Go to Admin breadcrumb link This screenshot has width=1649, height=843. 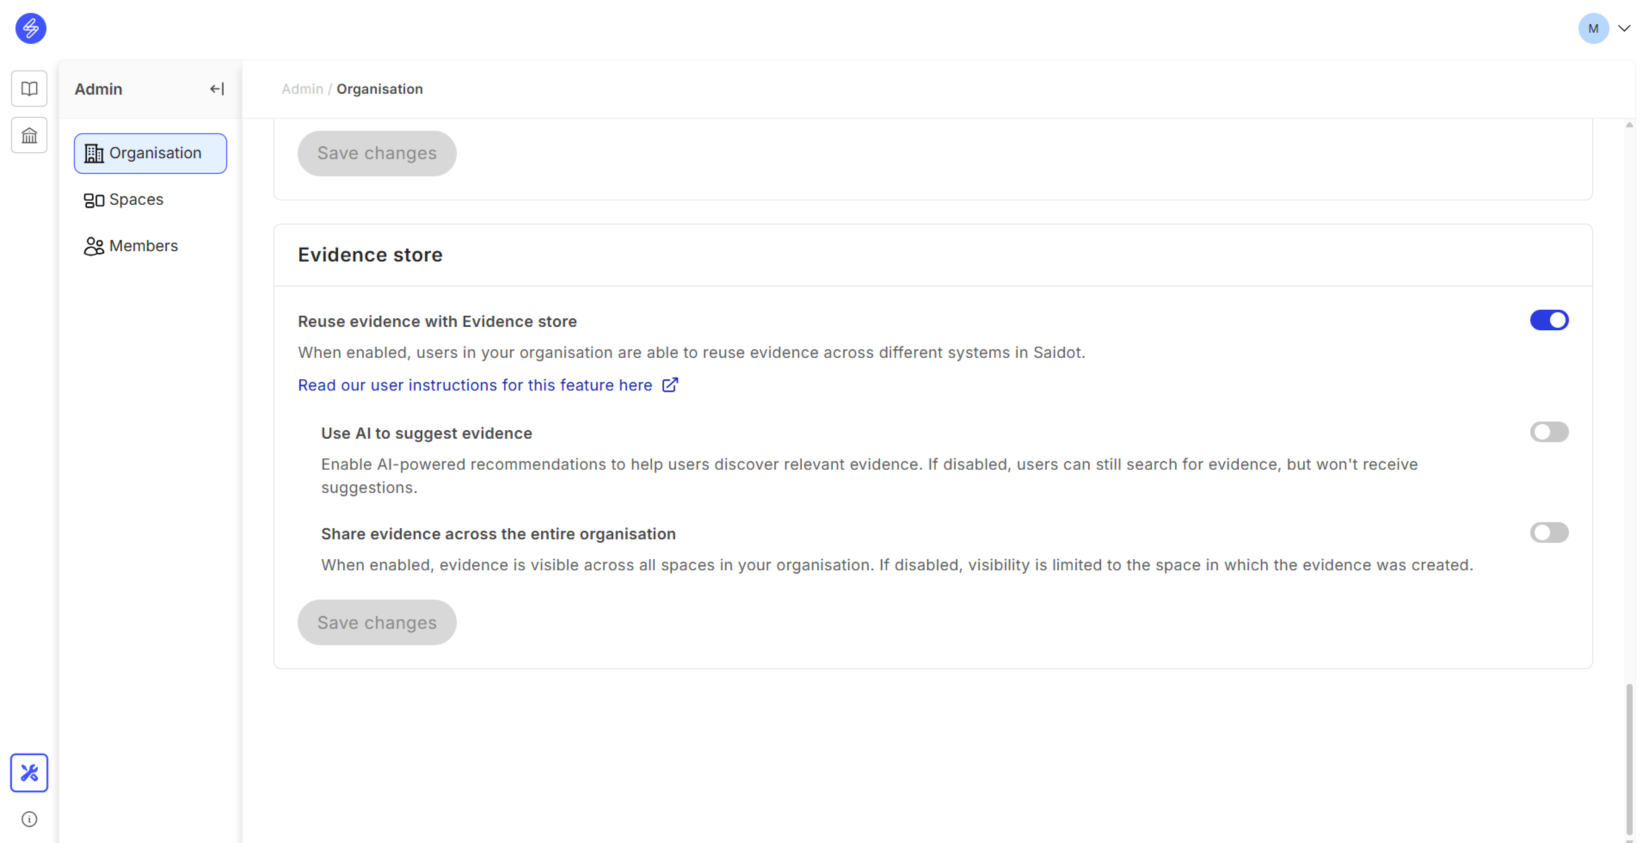coord(302,89)
